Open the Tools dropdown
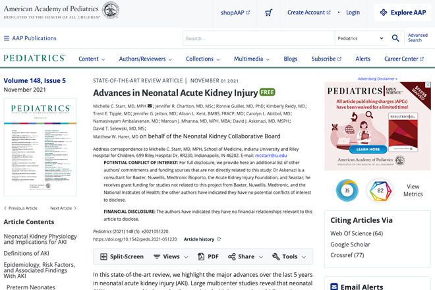This screenshot has height=290, width=435. coord(289,256)
